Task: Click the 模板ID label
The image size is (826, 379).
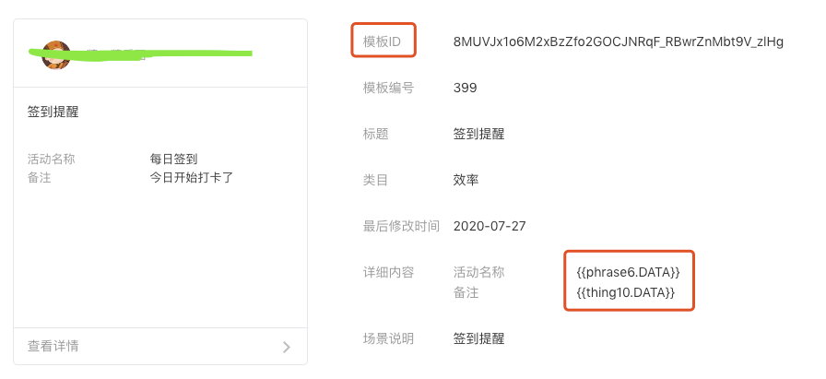Action: tap(382, 41)
